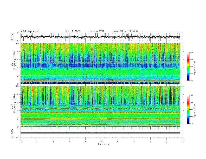Select the Jan. 17, 2026 date label
The height and width of the screenshot is (159, 206).
click(73, 31)
